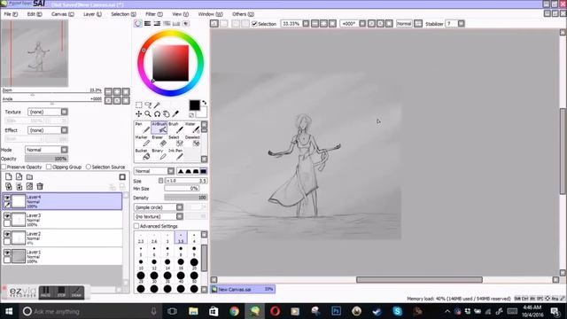This screenshot has height=319, width=567.
Task: Choose the lasso selection tool
Action: [148, 105]
